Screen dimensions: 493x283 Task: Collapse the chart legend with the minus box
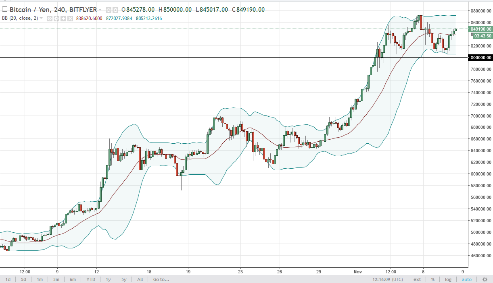pos(5,9)
